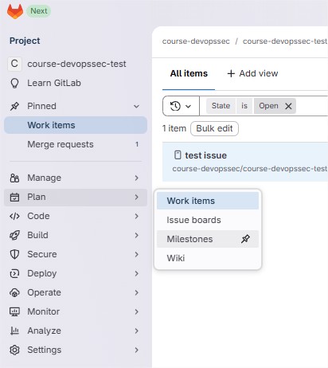This screenshot has width=328, height=368.
Task: Click the green Next badge
Action: (x=39, y=11)
